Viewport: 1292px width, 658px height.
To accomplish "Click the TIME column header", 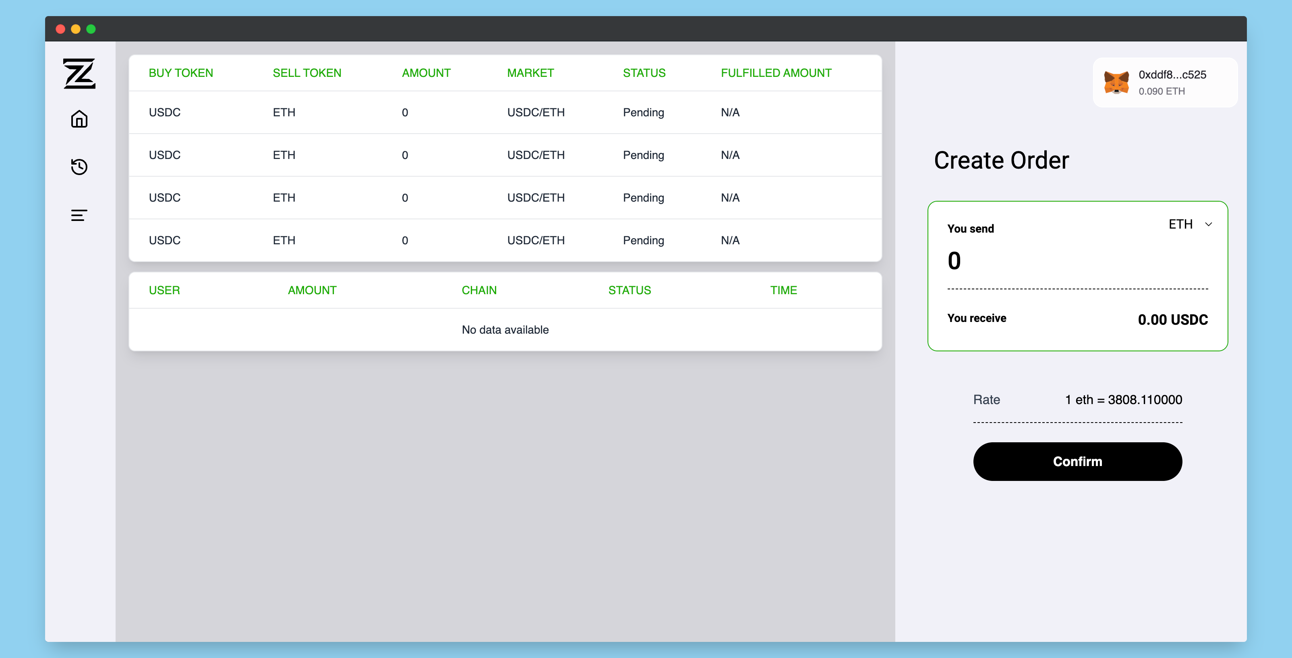I will 783,290.
